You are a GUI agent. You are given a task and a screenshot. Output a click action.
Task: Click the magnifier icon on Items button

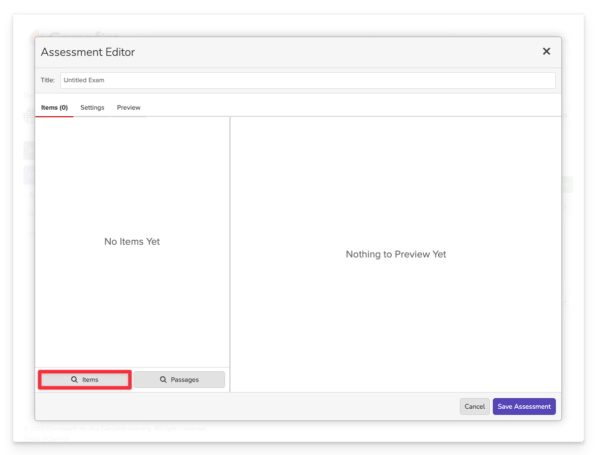[74, 380]
